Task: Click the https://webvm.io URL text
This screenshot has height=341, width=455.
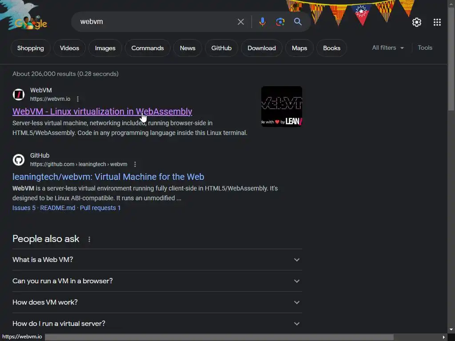Action: pos(50,99)
